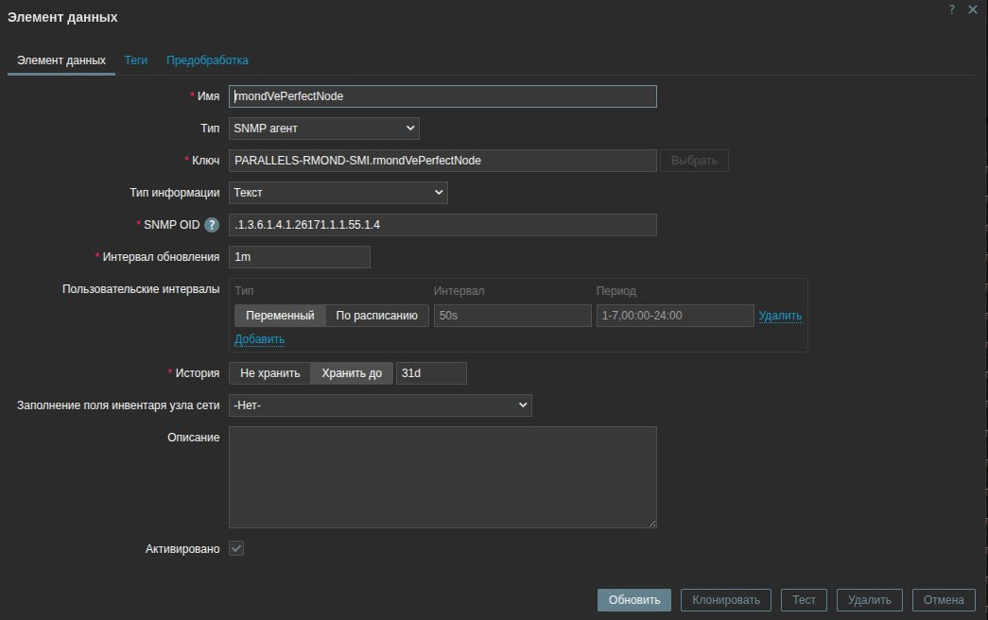The height and width of the screenshot is (620, 988).
Task: Choose the Не хранить history option
Action: click(x=269, y=373)
